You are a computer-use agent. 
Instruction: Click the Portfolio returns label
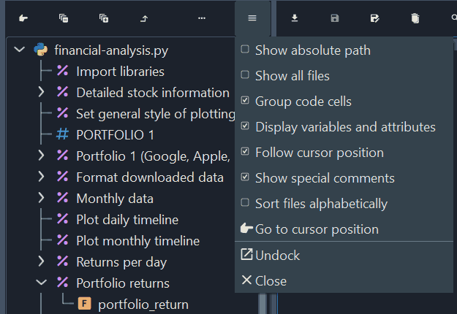pyautogui.click(x=123, y=283)
